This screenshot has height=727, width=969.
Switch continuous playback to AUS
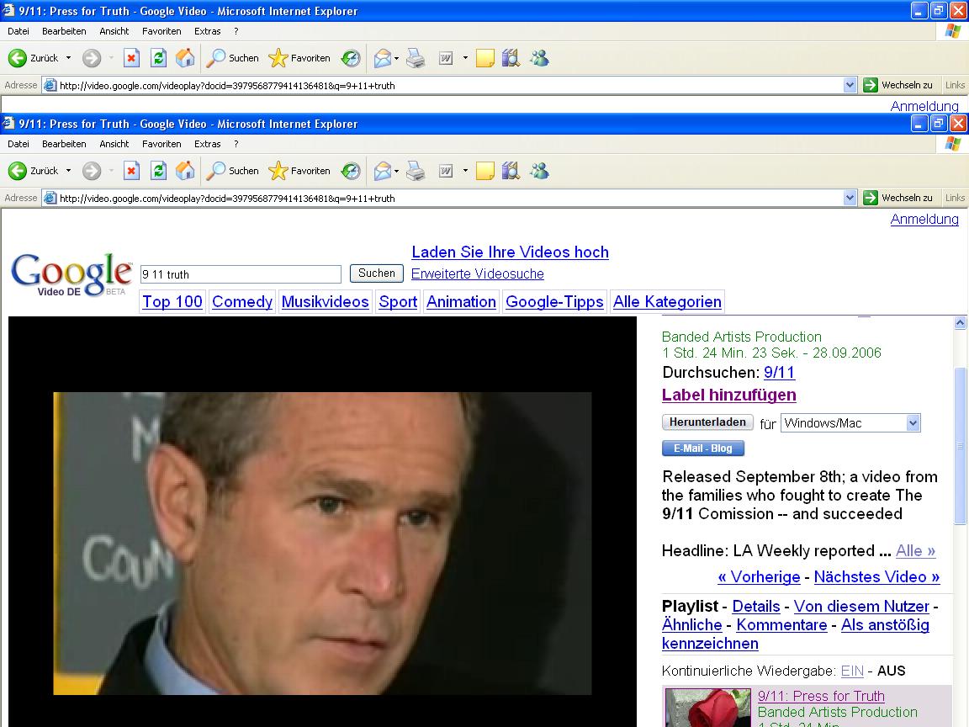pyautogui.click(x=891, y=671)
